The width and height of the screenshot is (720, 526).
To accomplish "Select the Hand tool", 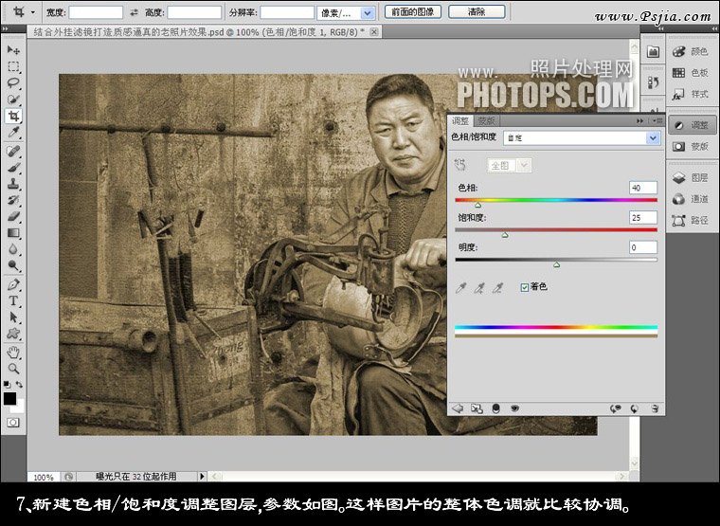I will (13, 351).
